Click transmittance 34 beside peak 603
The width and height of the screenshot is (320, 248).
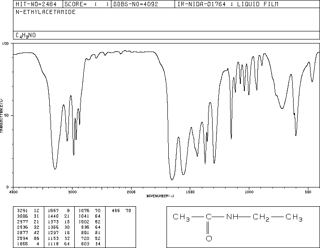click(98, 244)
